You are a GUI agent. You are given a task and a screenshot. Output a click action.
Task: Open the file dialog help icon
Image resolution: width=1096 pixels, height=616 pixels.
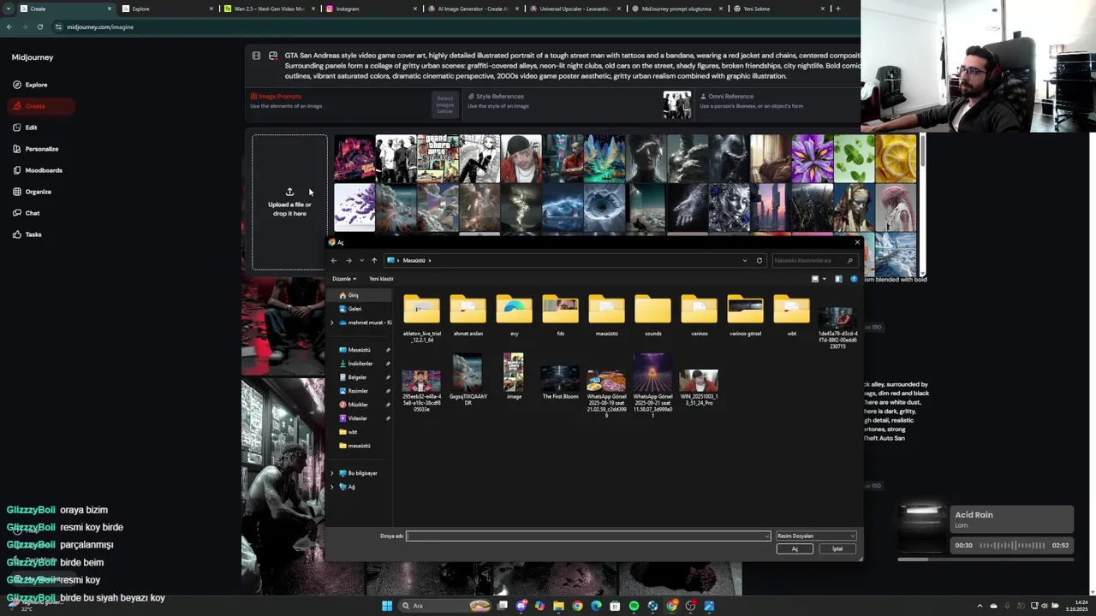[854, 279]
